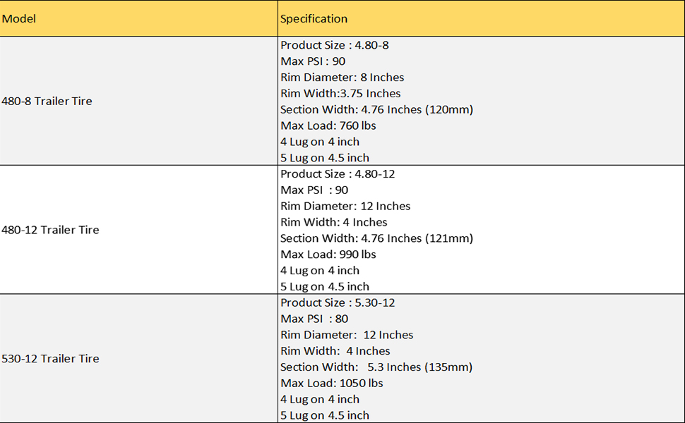
Task: Click Max PSI 90 in 480-8 row
Action: pos(313,61)
